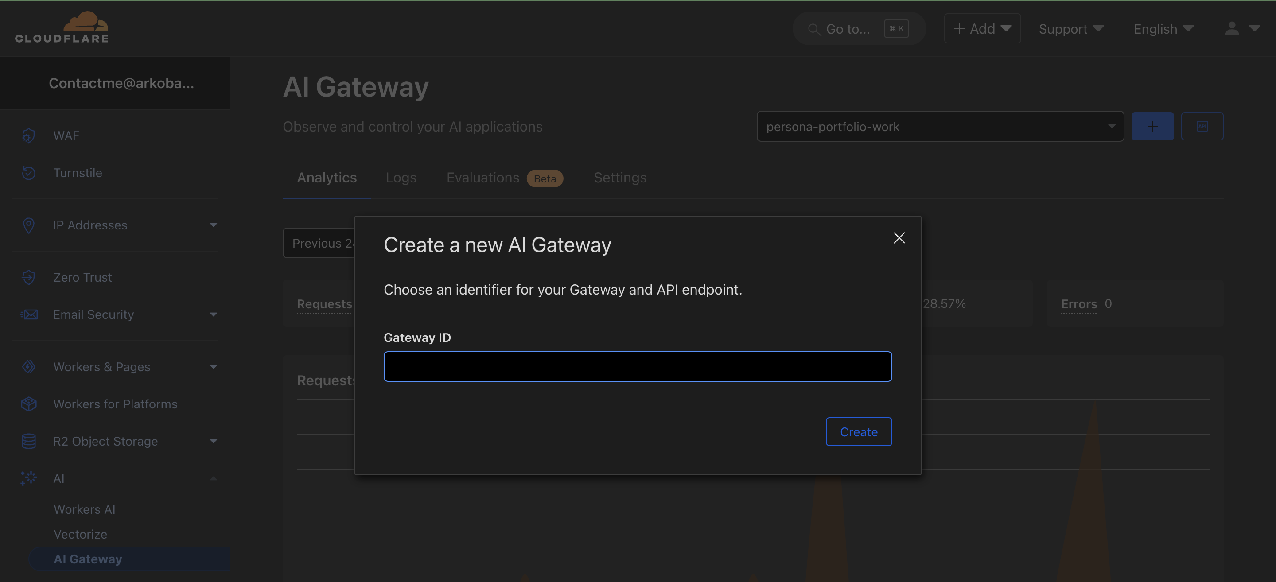This screenshot has height=582, width=1276.
Task: Select the AI sparkle icon in sidebar
Action: coord(28,478)
